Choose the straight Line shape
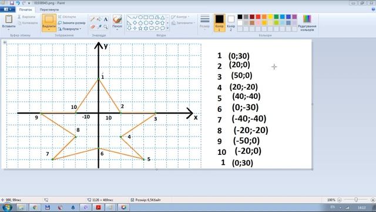376x212 pixels. pyautogui.click(x=129, y=17)
